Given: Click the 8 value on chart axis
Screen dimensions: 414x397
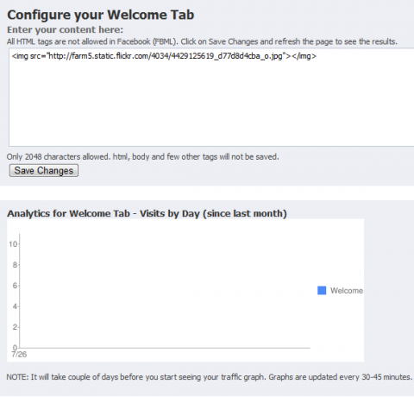Looking at the screenshot, I should pyautogui.click(x=15, y=265).
